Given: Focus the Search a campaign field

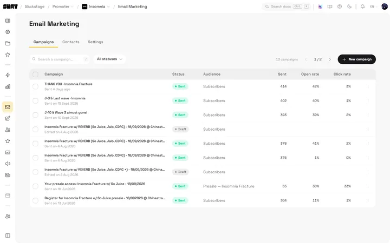Looking at the screenshot, I should tap(60, 59).
